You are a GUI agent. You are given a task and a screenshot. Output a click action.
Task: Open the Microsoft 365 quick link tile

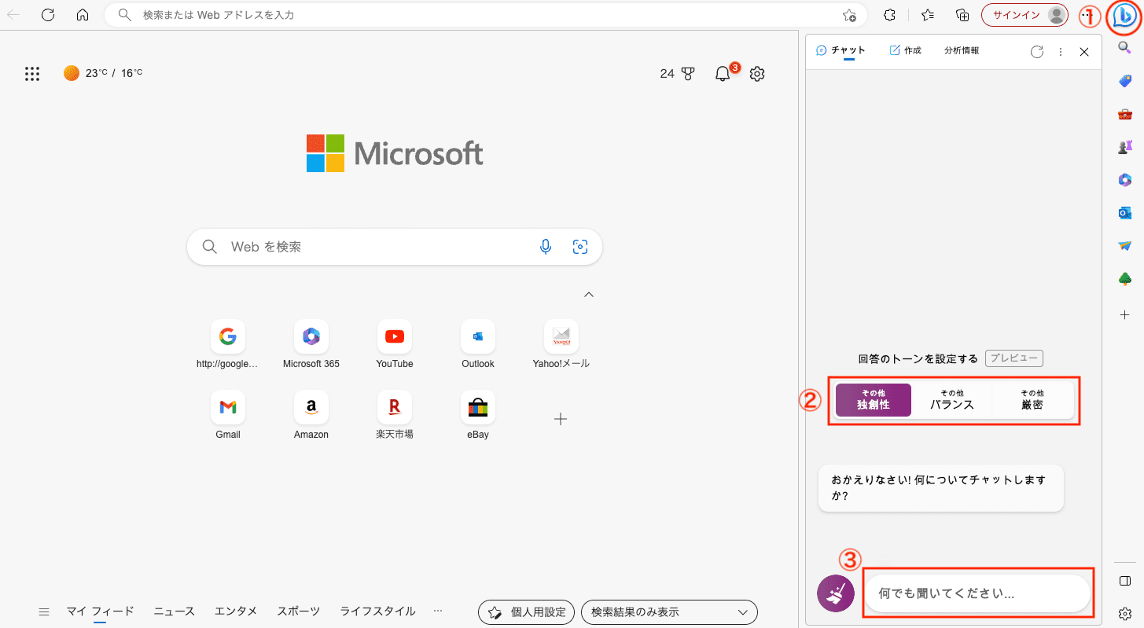tap(311, 344)
